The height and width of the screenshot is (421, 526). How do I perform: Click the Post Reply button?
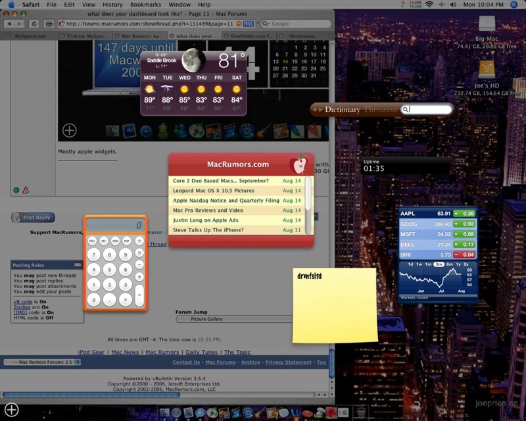coord(33,217)
